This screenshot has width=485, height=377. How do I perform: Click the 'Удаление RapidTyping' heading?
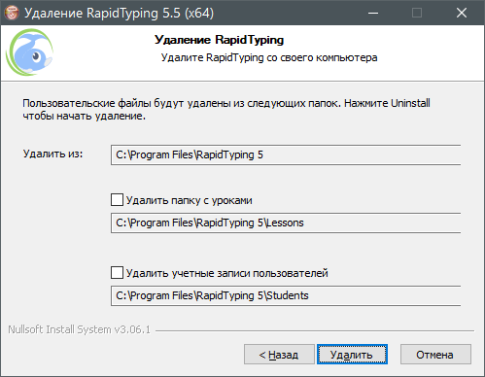(x=220, y=40)
